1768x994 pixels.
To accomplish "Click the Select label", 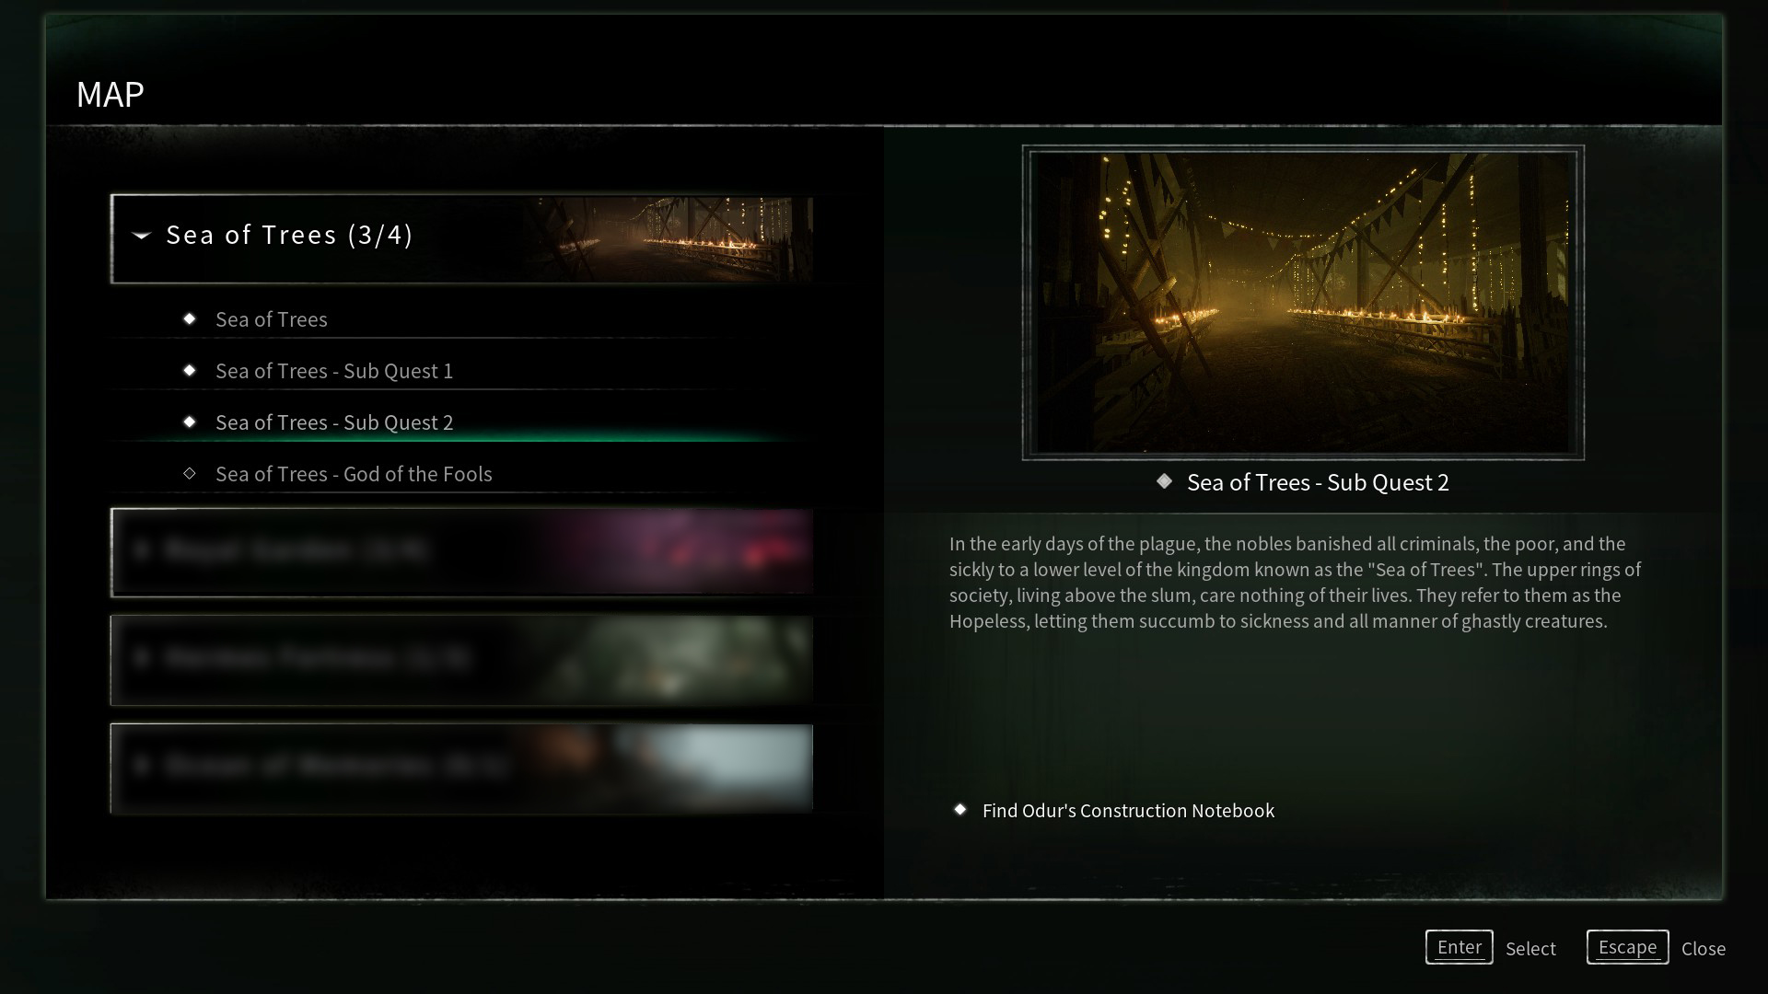I will click(x=1530, y=949).
